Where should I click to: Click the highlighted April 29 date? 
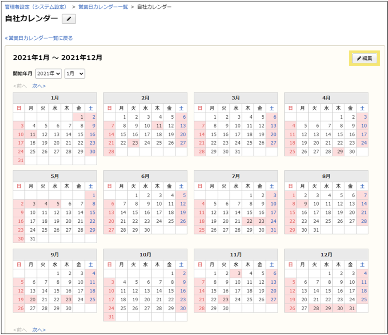click(x=339, y=152)
